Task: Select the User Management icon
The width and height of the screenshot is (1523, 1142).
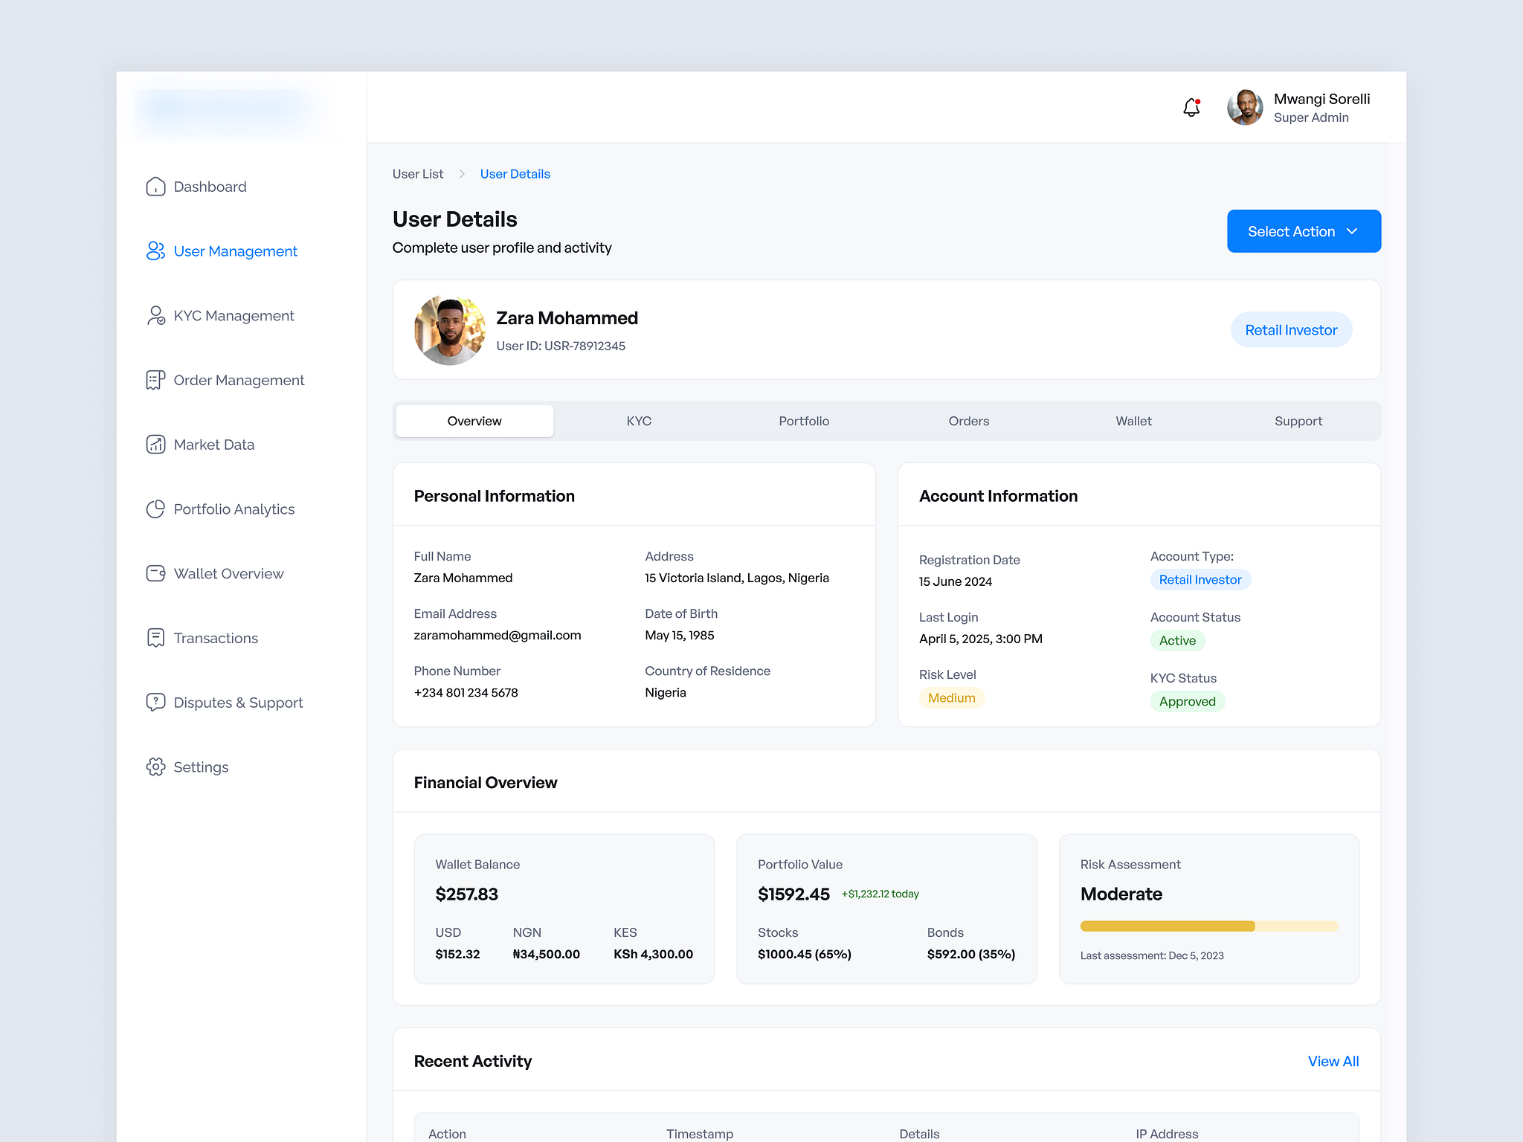Action: [x=155, y=251]
